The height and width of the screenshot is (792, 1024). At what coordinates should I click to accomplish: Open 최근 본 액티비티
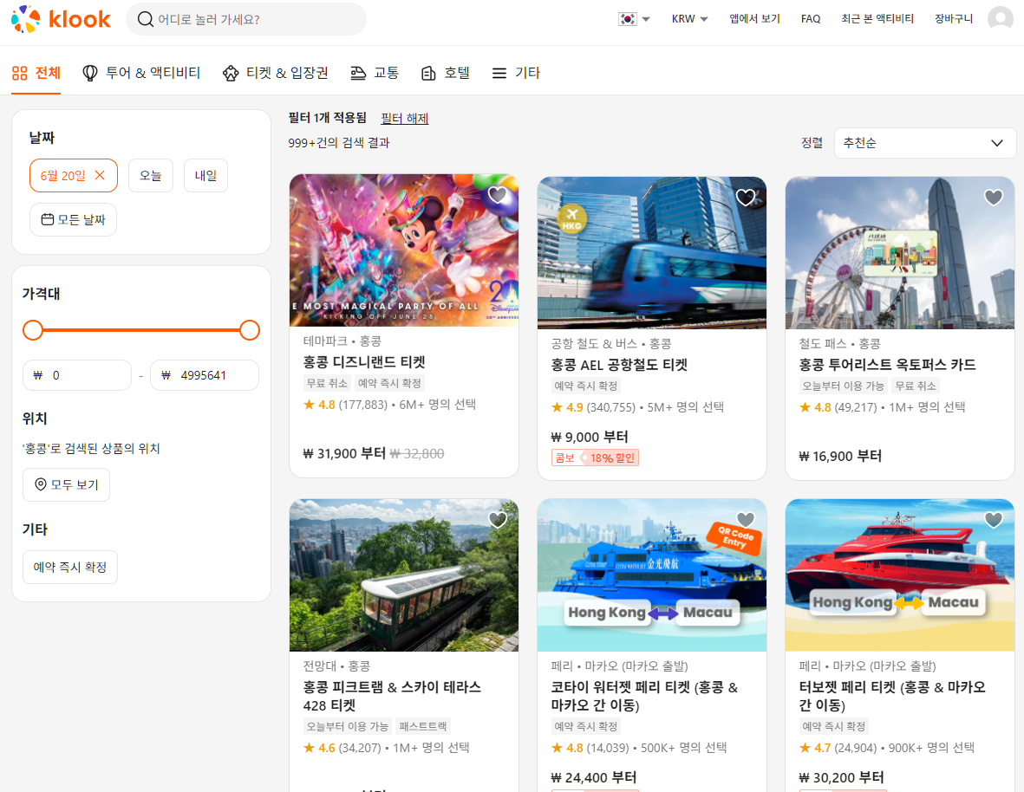pyautogui.click(x=877, y=19)
